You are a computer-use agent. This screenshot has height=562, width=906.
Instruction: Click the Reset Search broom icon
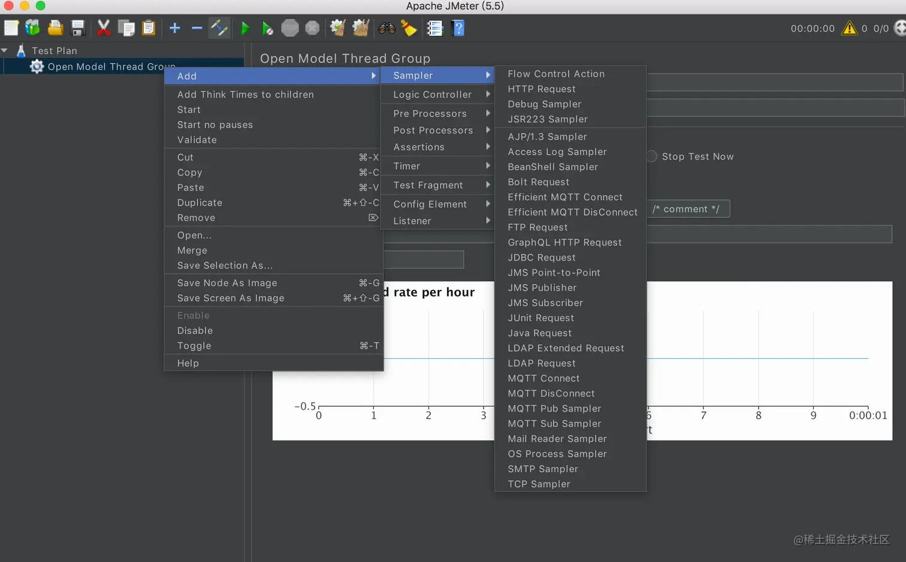(x=409, y=28)
